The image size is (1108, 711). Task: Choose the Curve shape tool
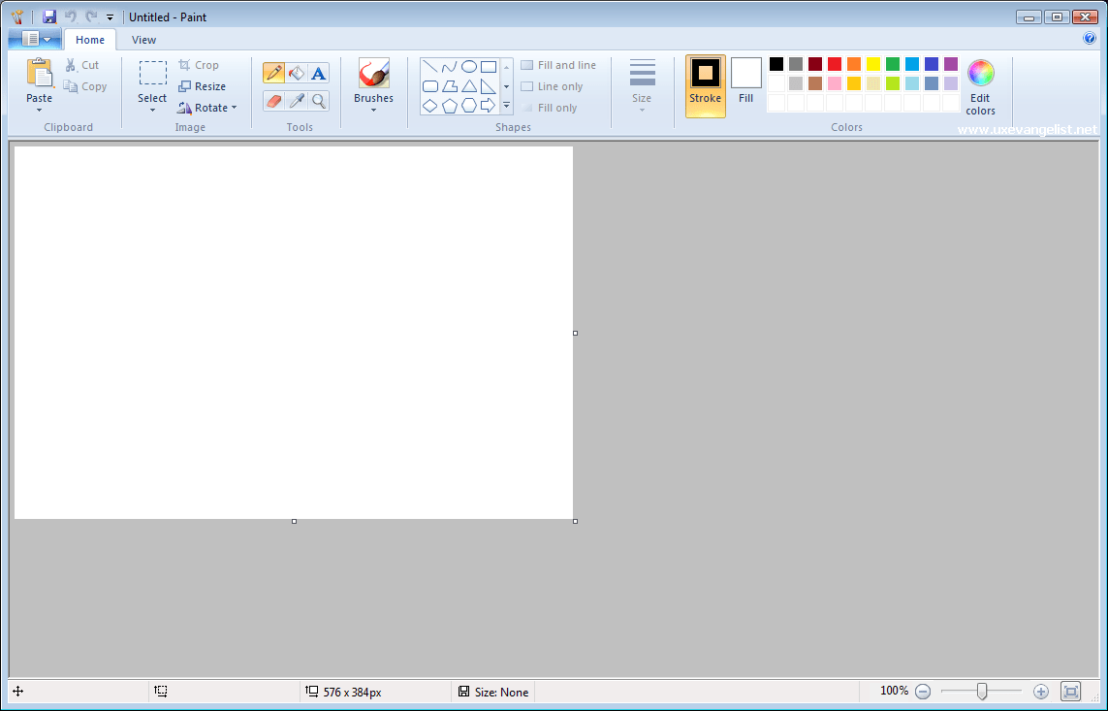[450, 66]
